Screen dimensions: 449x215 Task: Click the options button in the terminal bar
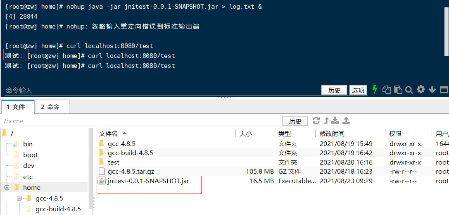(x=358, y=90)
